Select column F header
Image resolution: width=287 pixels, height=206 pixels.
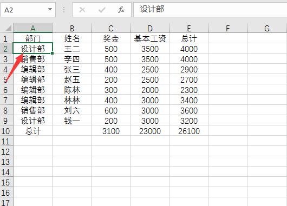tap(227, 28)
